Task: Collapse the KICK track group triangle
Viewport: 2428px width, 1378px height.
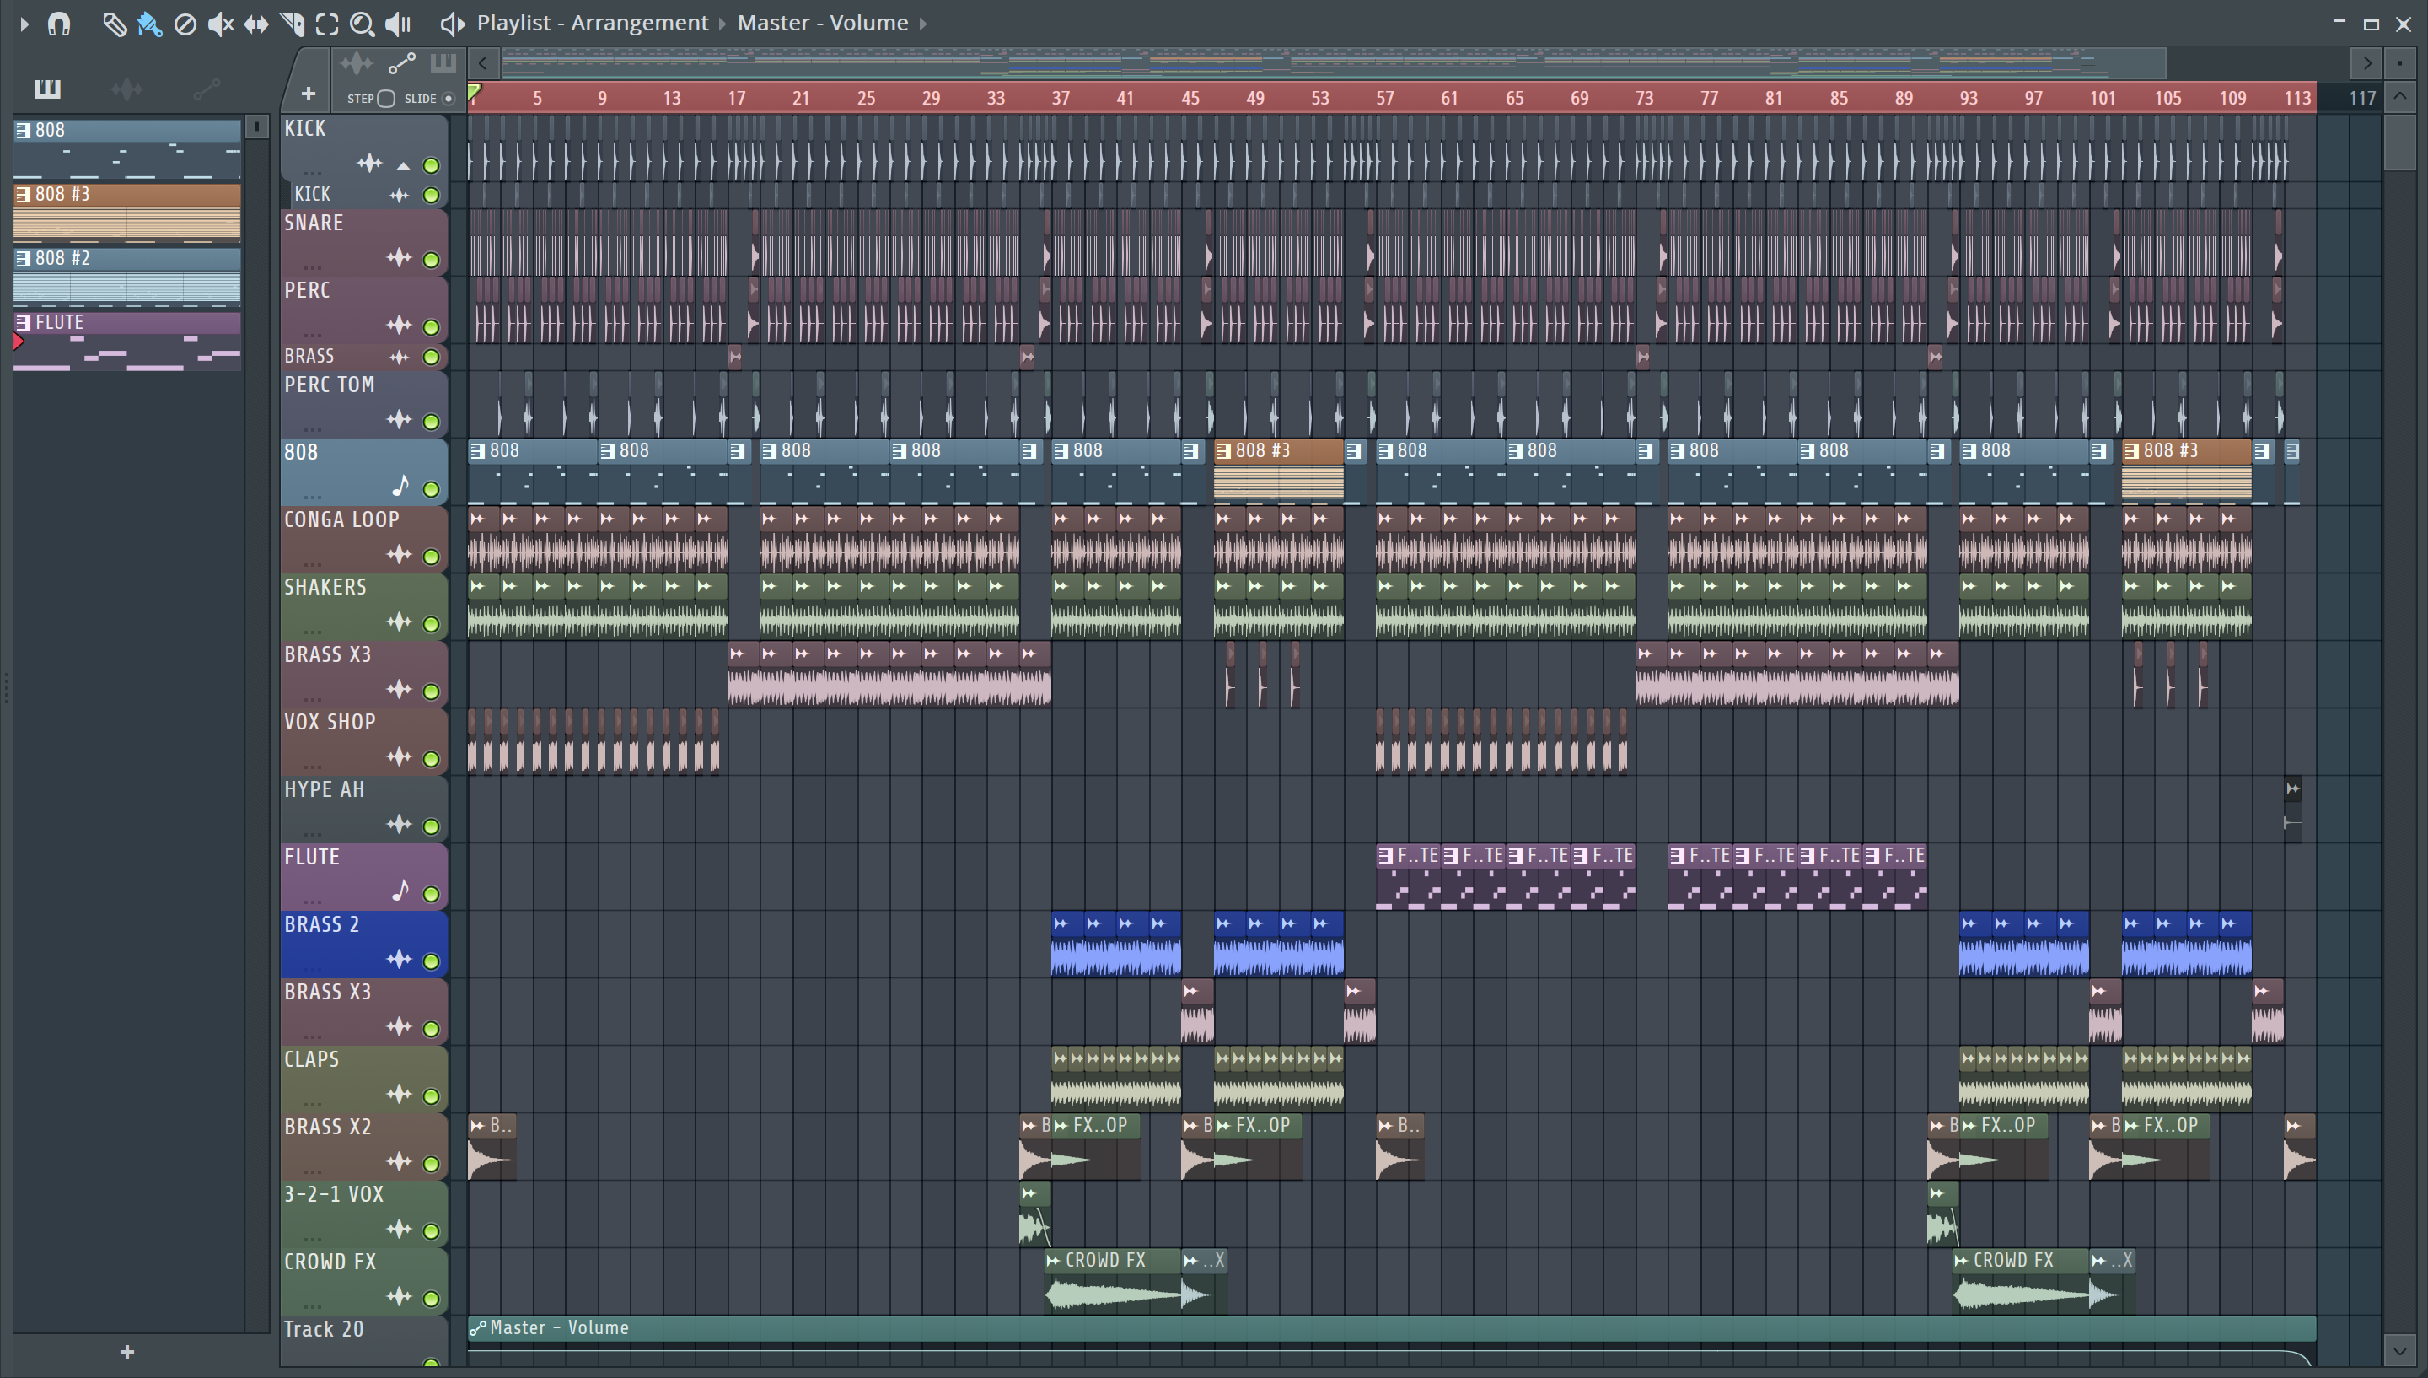Action: point(404,165)
